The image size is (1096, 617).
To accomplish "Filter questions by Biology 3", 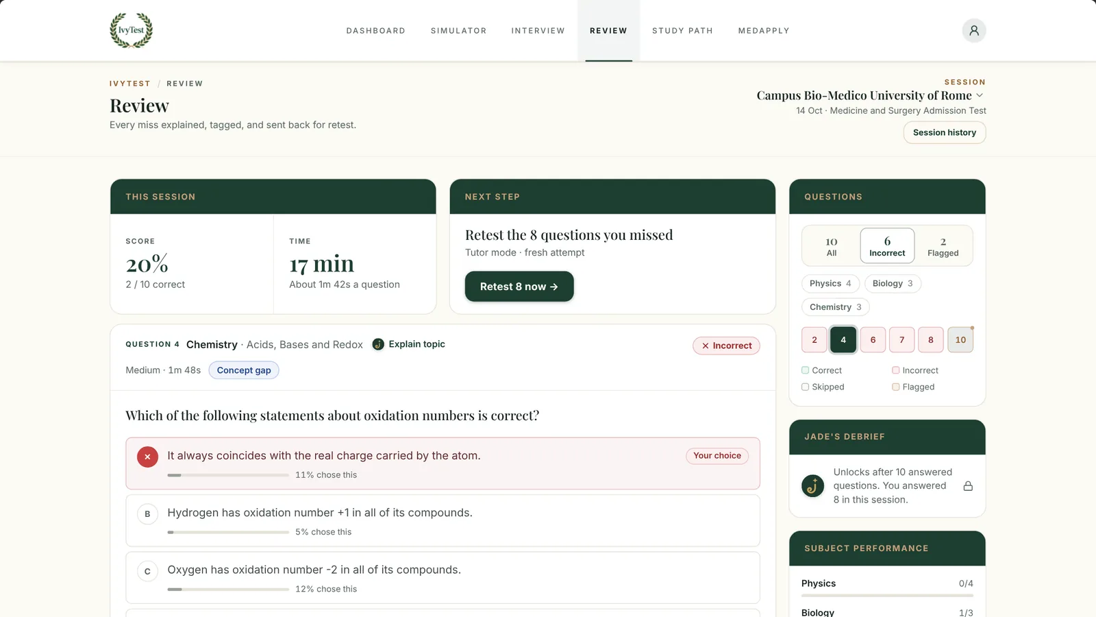I will 893,284.
